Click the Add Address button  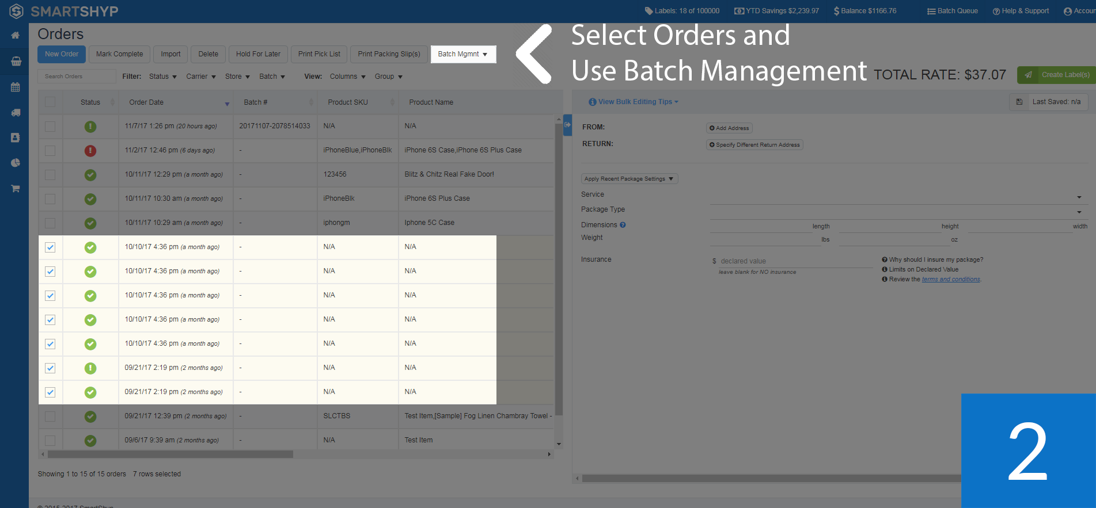[729, 128]
